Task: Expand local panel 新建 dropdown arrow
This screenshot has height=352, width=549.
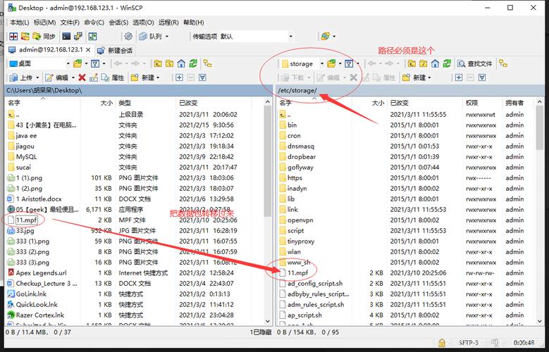Action: coord(158,77)
